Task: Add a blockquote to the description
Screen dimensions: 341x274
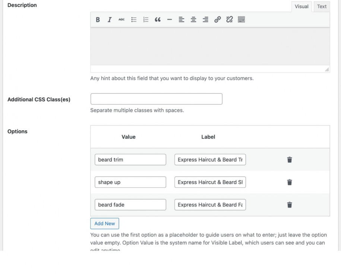Action: coord(157,19)
